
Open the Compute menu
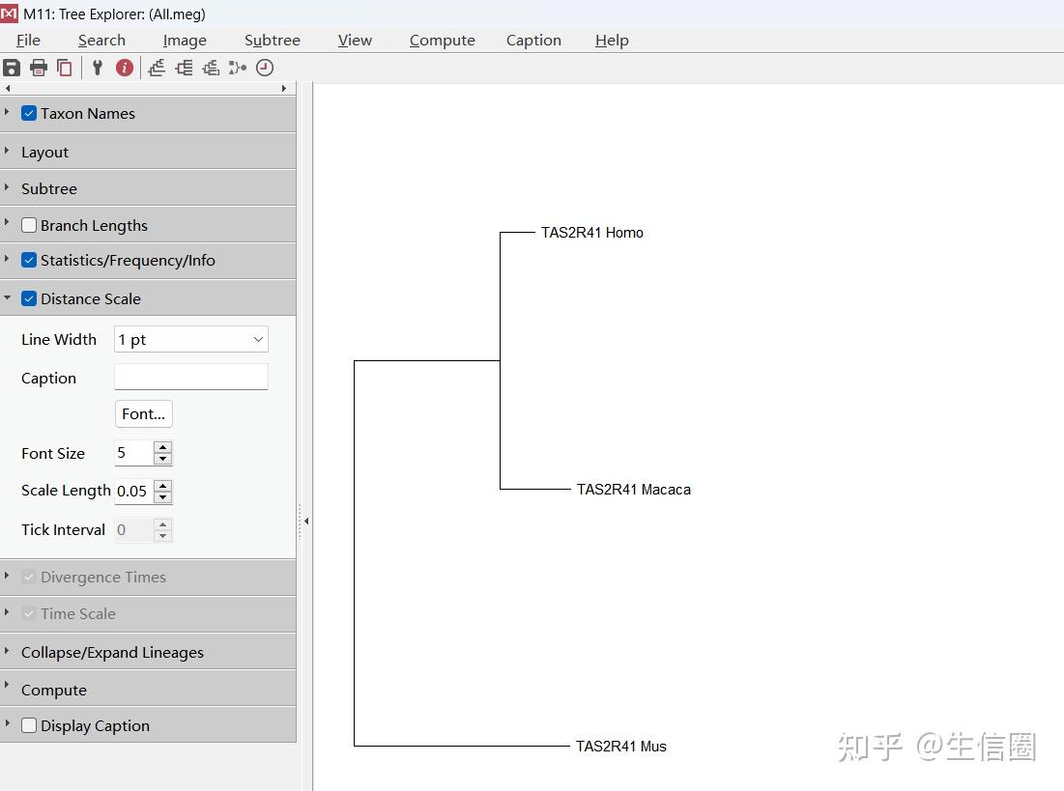pyautogui.click(x=443, y=40)
